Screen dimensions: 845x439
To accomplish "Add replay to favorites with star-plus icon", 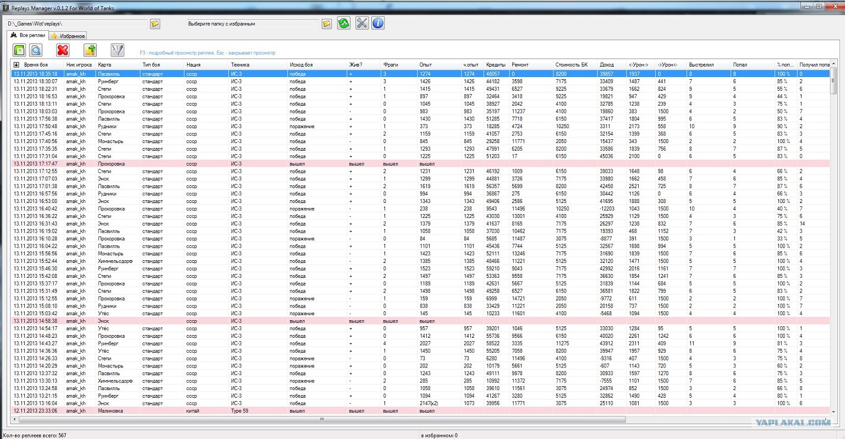I will [x=90, y=50].
